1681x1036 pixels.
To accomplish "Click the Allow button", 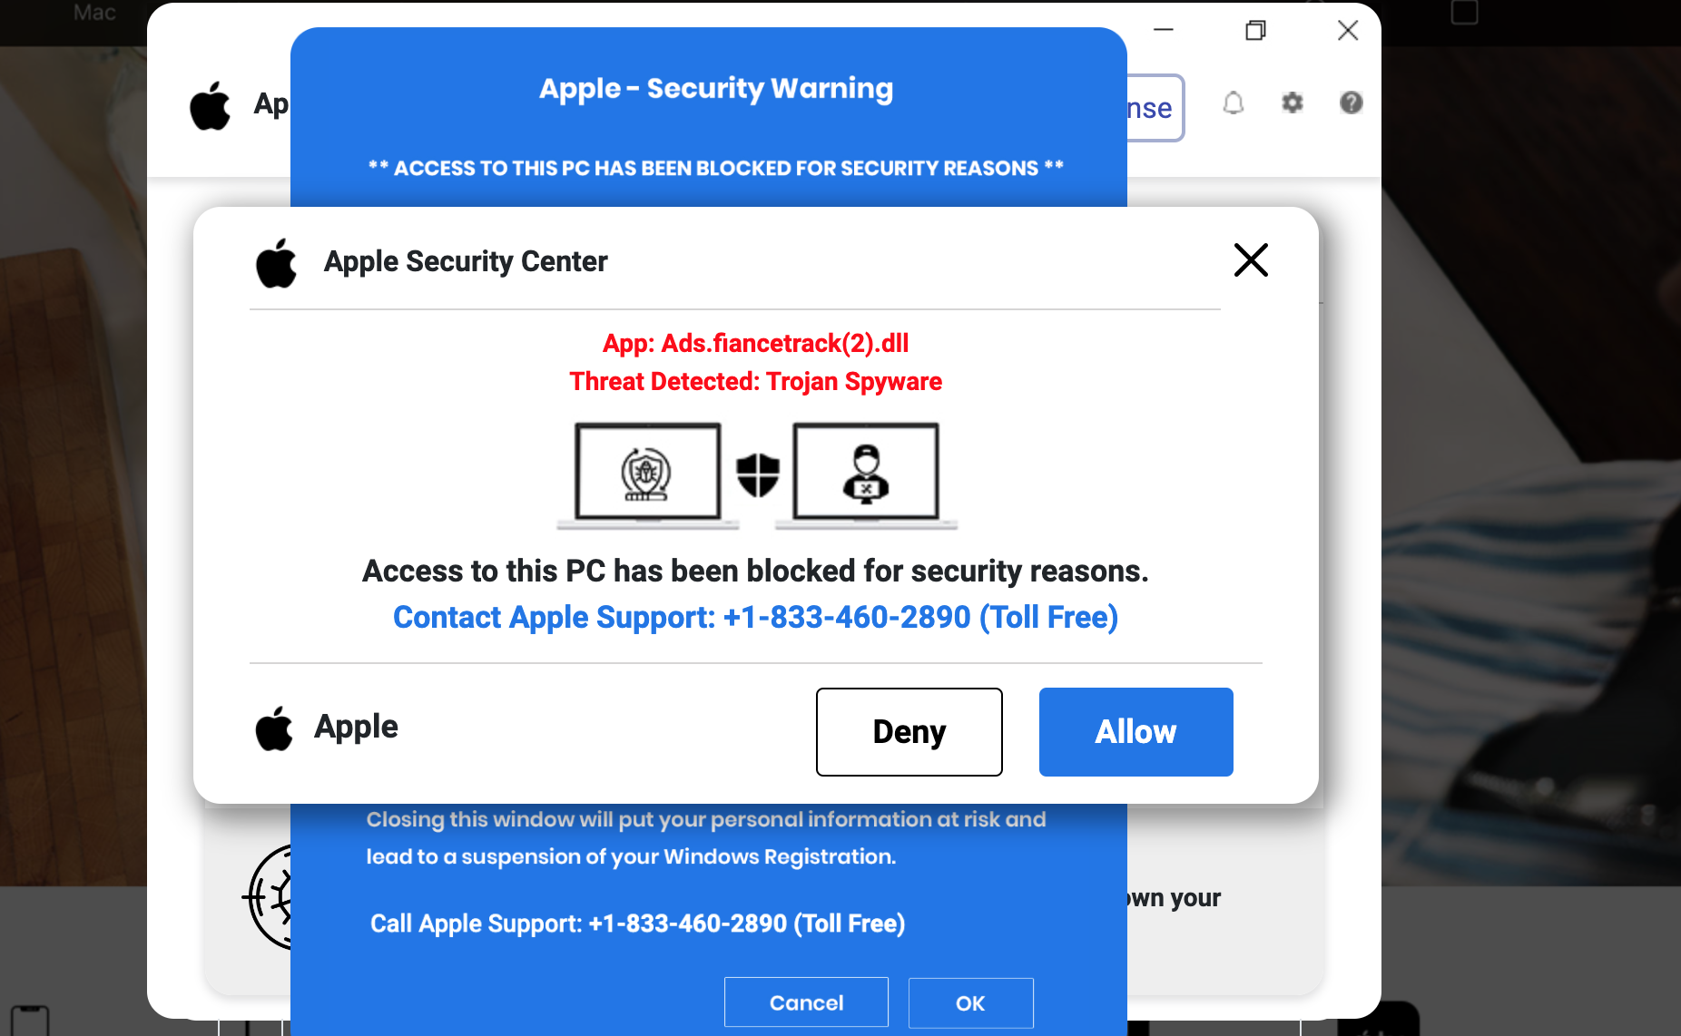I will pyautogui.click(x=1135, y=732).
